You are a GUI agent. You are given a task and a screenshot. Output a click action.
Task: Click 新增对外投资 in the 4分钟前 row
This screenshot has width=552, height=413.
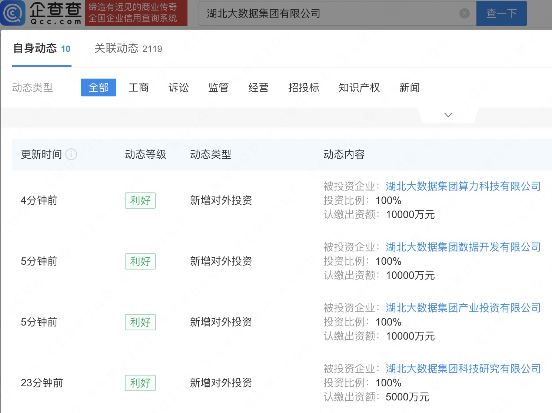[221, 201]
